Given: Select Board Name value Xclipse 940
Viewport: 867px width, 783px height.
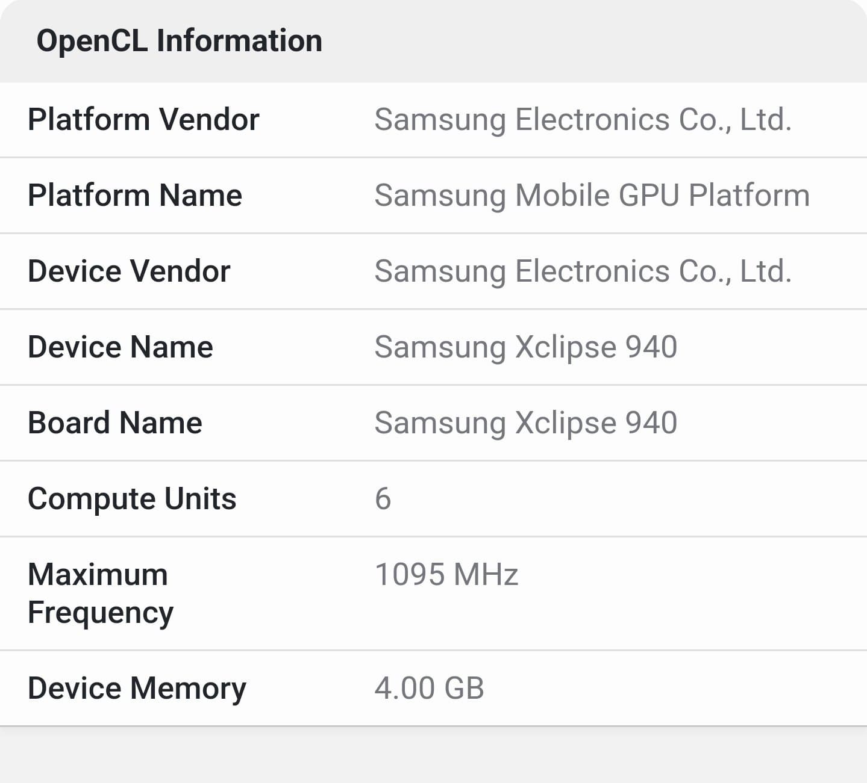Looking at the screenshot, I should click(525, 422).
